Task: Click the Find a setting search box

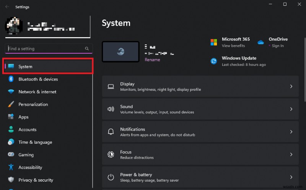Action: (x=49, y=49)
